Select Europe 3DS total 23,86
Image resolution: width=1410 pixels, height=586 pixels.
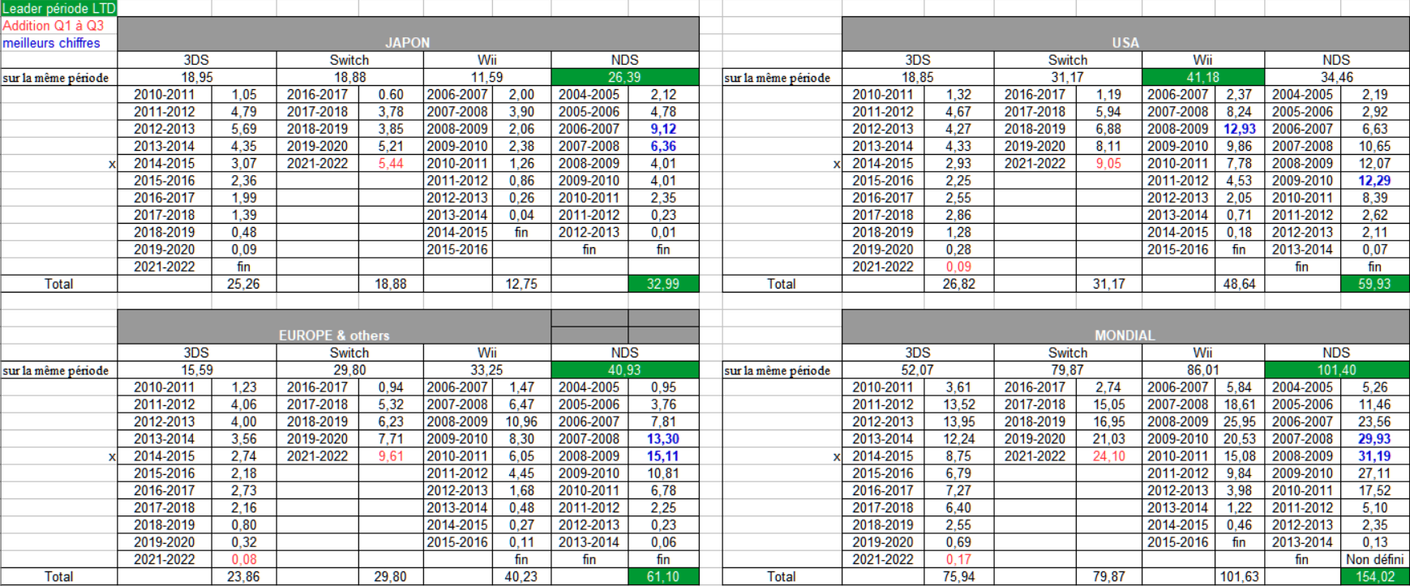244,576
